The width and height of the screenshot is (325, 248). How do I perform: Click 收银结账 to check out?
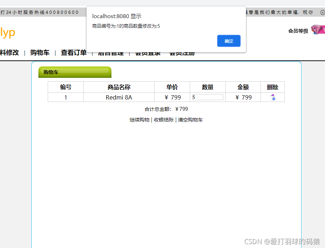point(163,120)
